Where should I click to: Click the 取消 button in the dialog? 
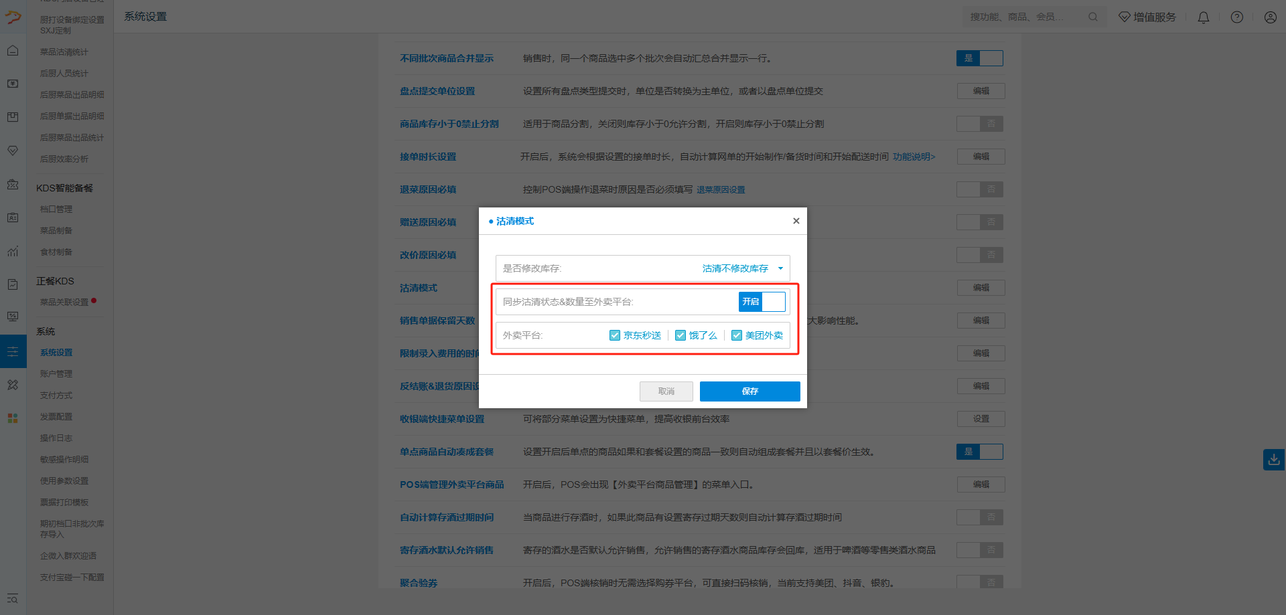[x=666, y=391]
